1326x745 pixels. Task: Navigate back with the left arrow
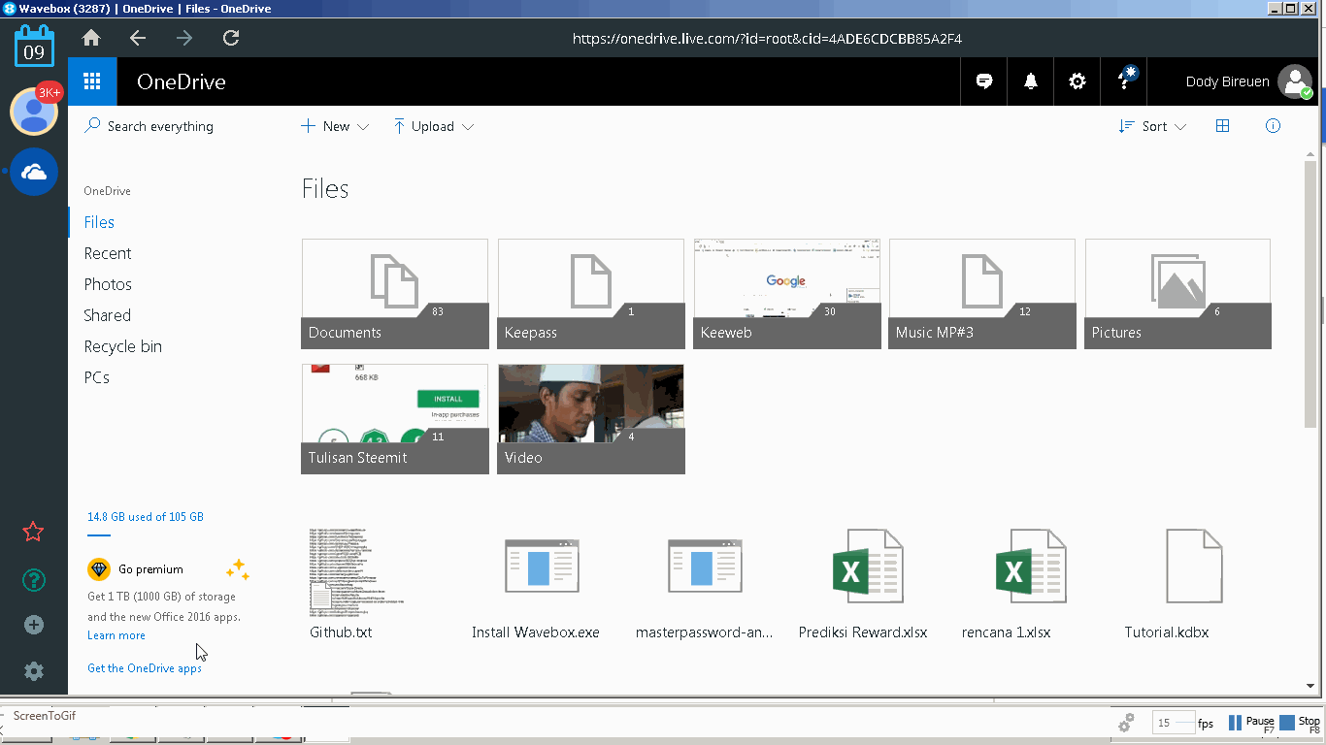138,38
